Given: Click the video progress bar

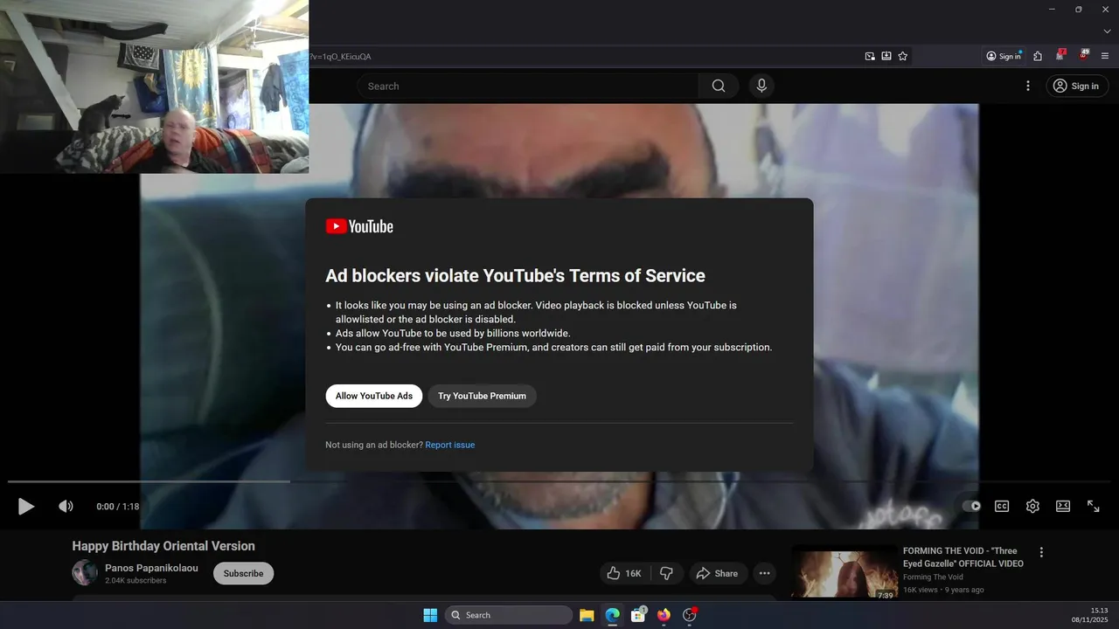Looking at the screenshot, I should tap(559, 481).
